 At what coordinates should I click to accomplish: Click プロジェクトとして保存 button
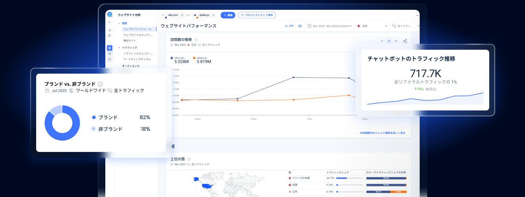[257, 15]
